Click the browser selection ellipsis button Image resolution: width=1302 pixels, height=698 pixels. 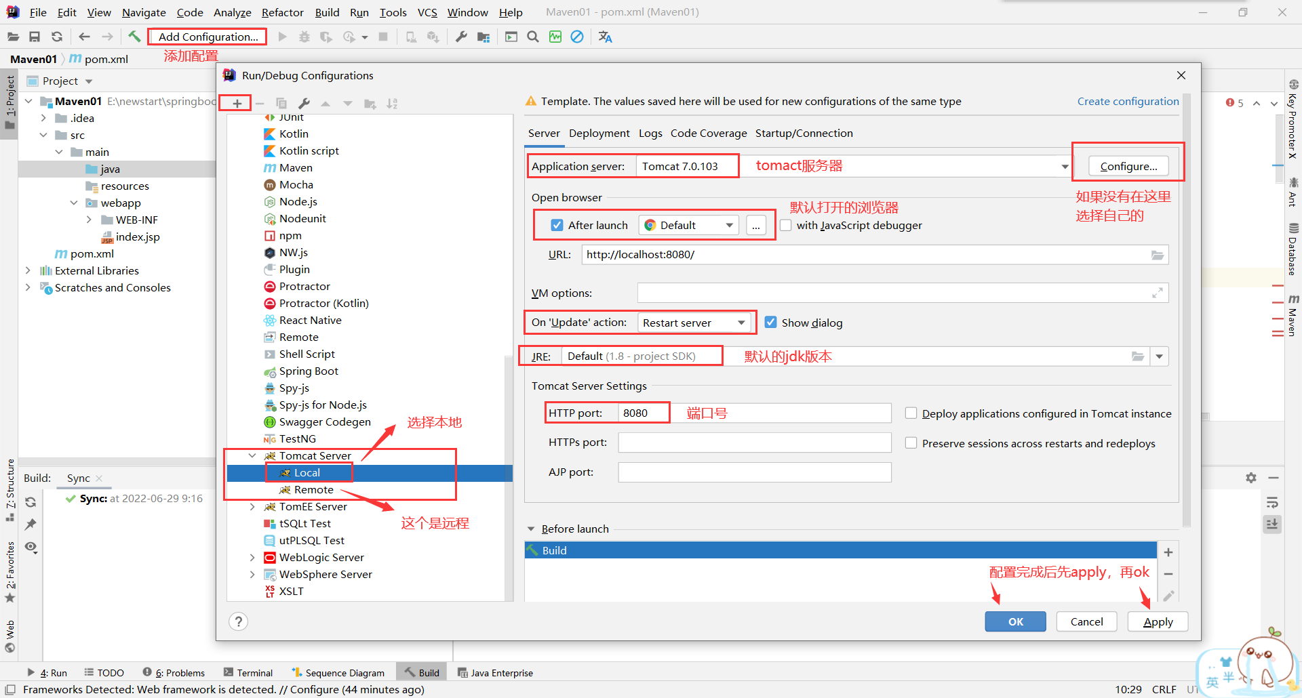point(756,225)
